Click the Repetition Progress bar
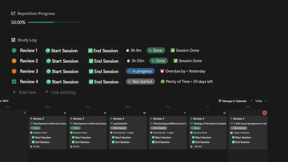 [54, 22]
